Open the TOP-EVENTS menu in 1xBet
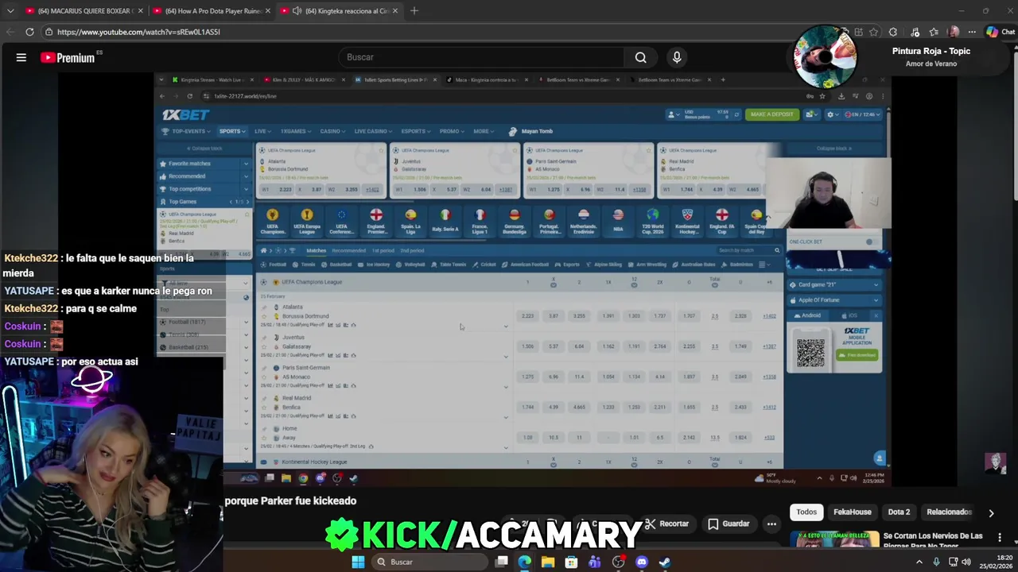 coord(186,131)
